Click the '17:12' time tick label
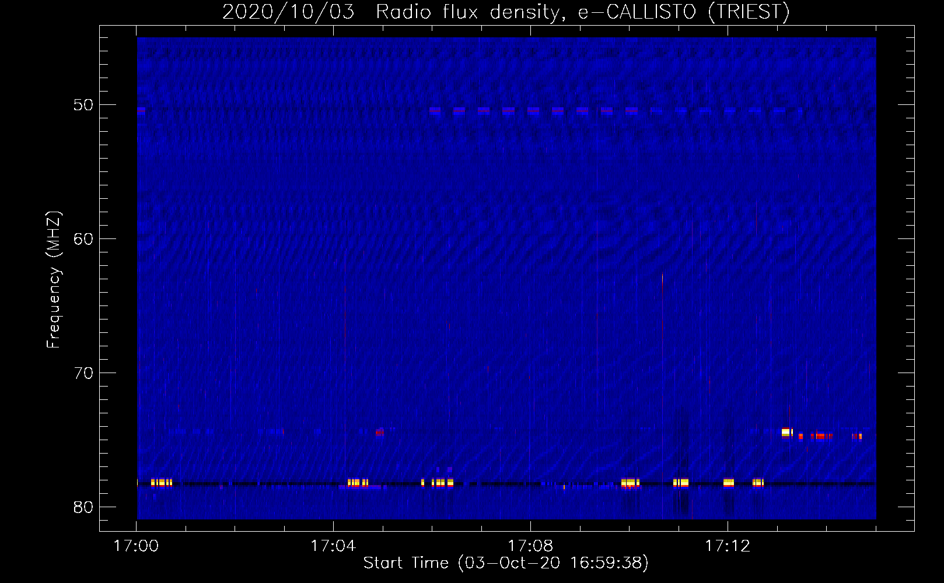 728,546
